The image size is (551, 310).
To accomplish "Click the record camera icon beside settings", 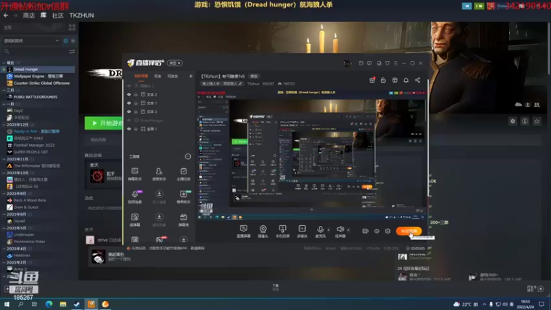I will (365, 231).
